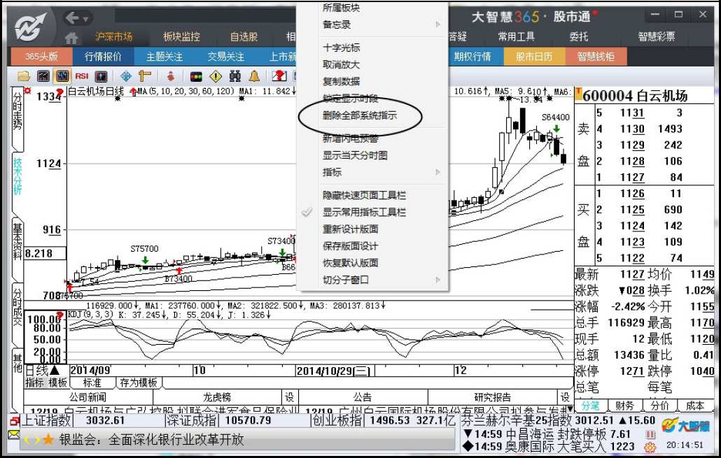Open the 板块监控 main menu

(181, 37)
